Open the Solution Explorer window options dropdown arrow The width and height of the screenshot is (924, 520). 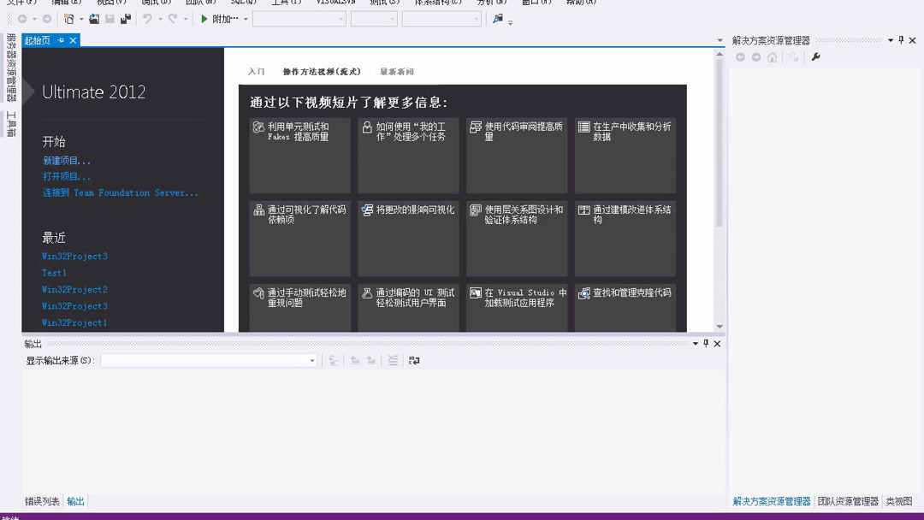(x=890, y=39)
